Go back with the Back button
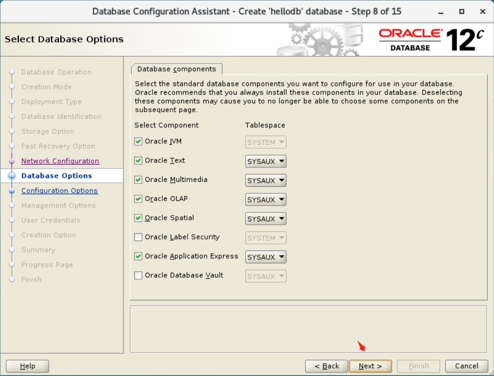494x376 pixels. pos(327,366)
